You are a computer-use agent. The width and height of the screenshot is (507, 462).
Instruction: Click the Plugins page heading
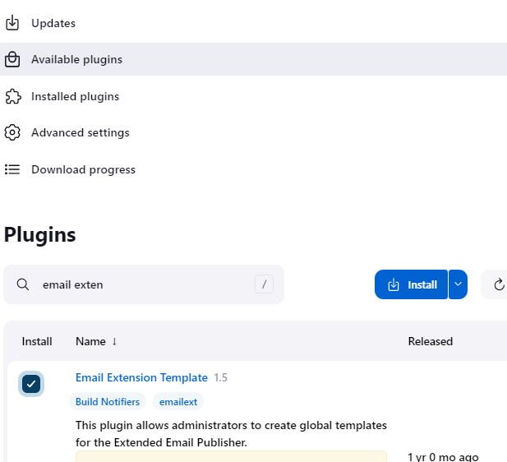click(x=39, y=234)
